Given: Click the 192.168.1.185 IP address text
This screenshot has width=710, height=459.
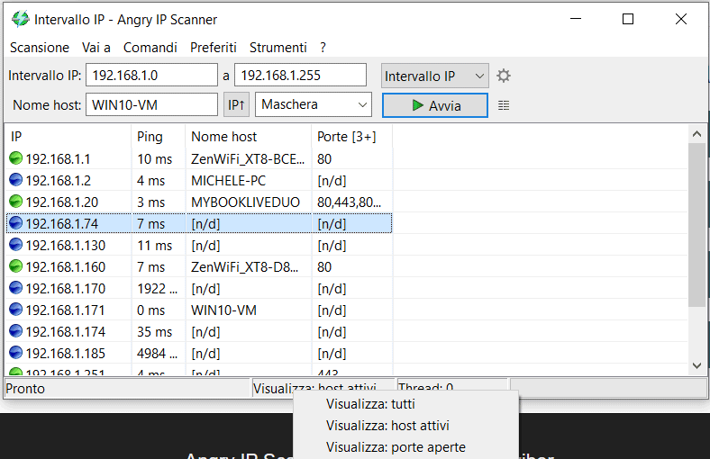Looking at the screenshot, I should click(x=66, y=354).
